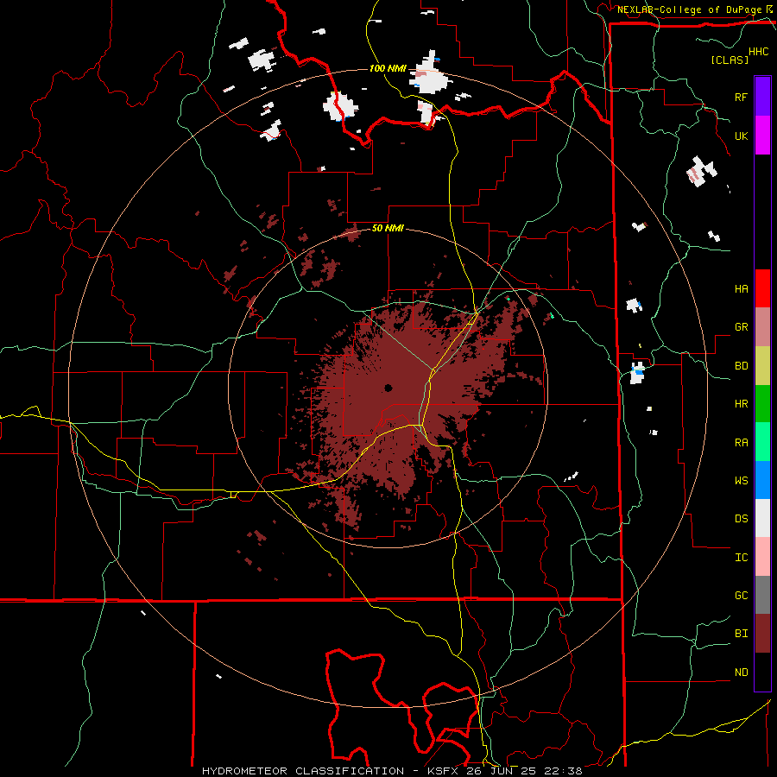Click the "ND" legend label
Image resolution: width=777 pixels, height=777 pixels.
pos(741,672)
